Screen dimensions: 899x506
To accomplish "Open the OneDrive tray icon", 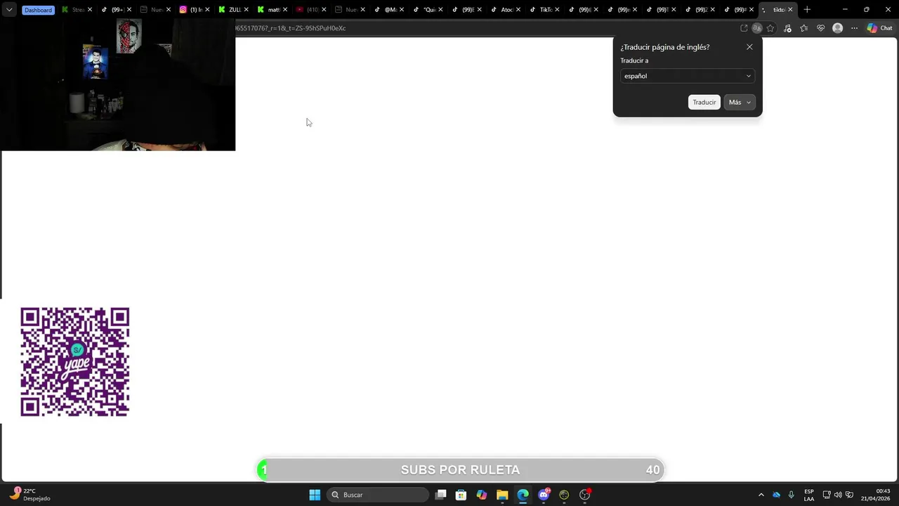I will point(776,495).
